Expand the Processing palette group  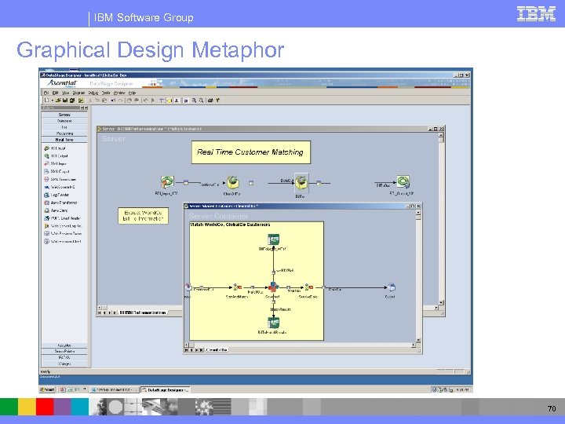[x=64, y=133]
